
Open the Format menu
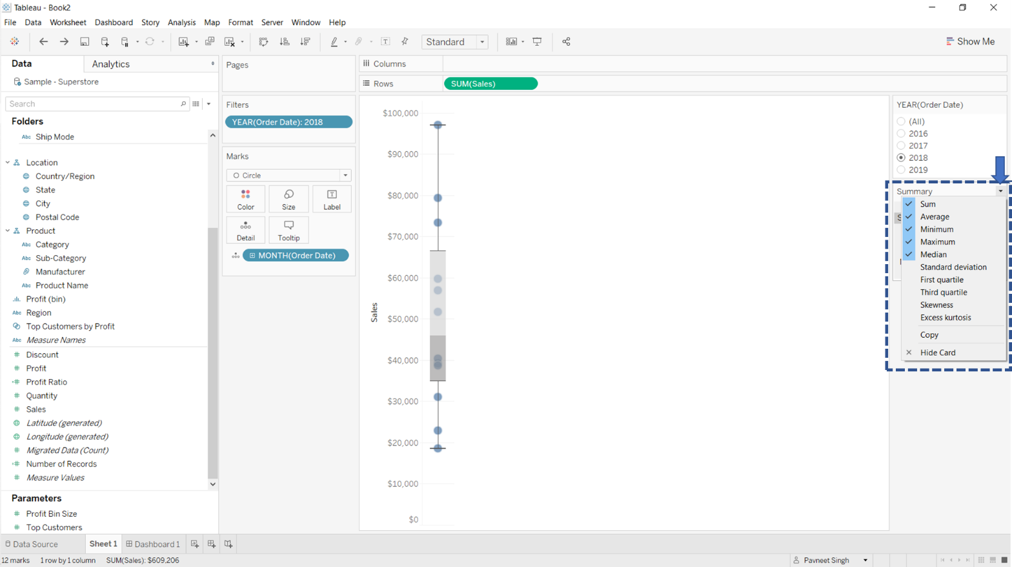pos(240,22)
